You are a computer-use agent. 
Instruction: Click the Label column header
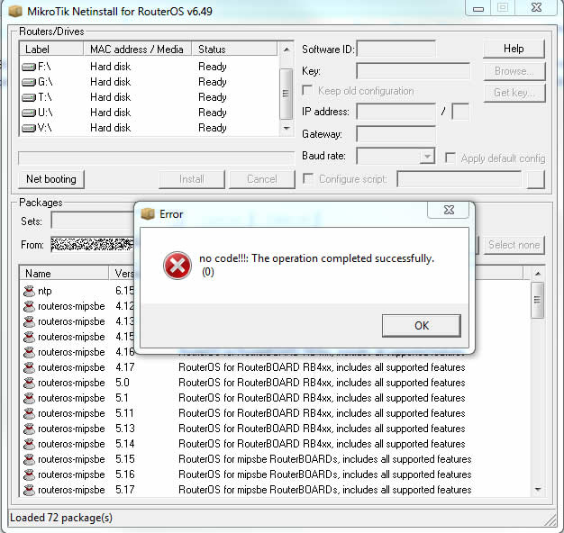tap(51, 50)
